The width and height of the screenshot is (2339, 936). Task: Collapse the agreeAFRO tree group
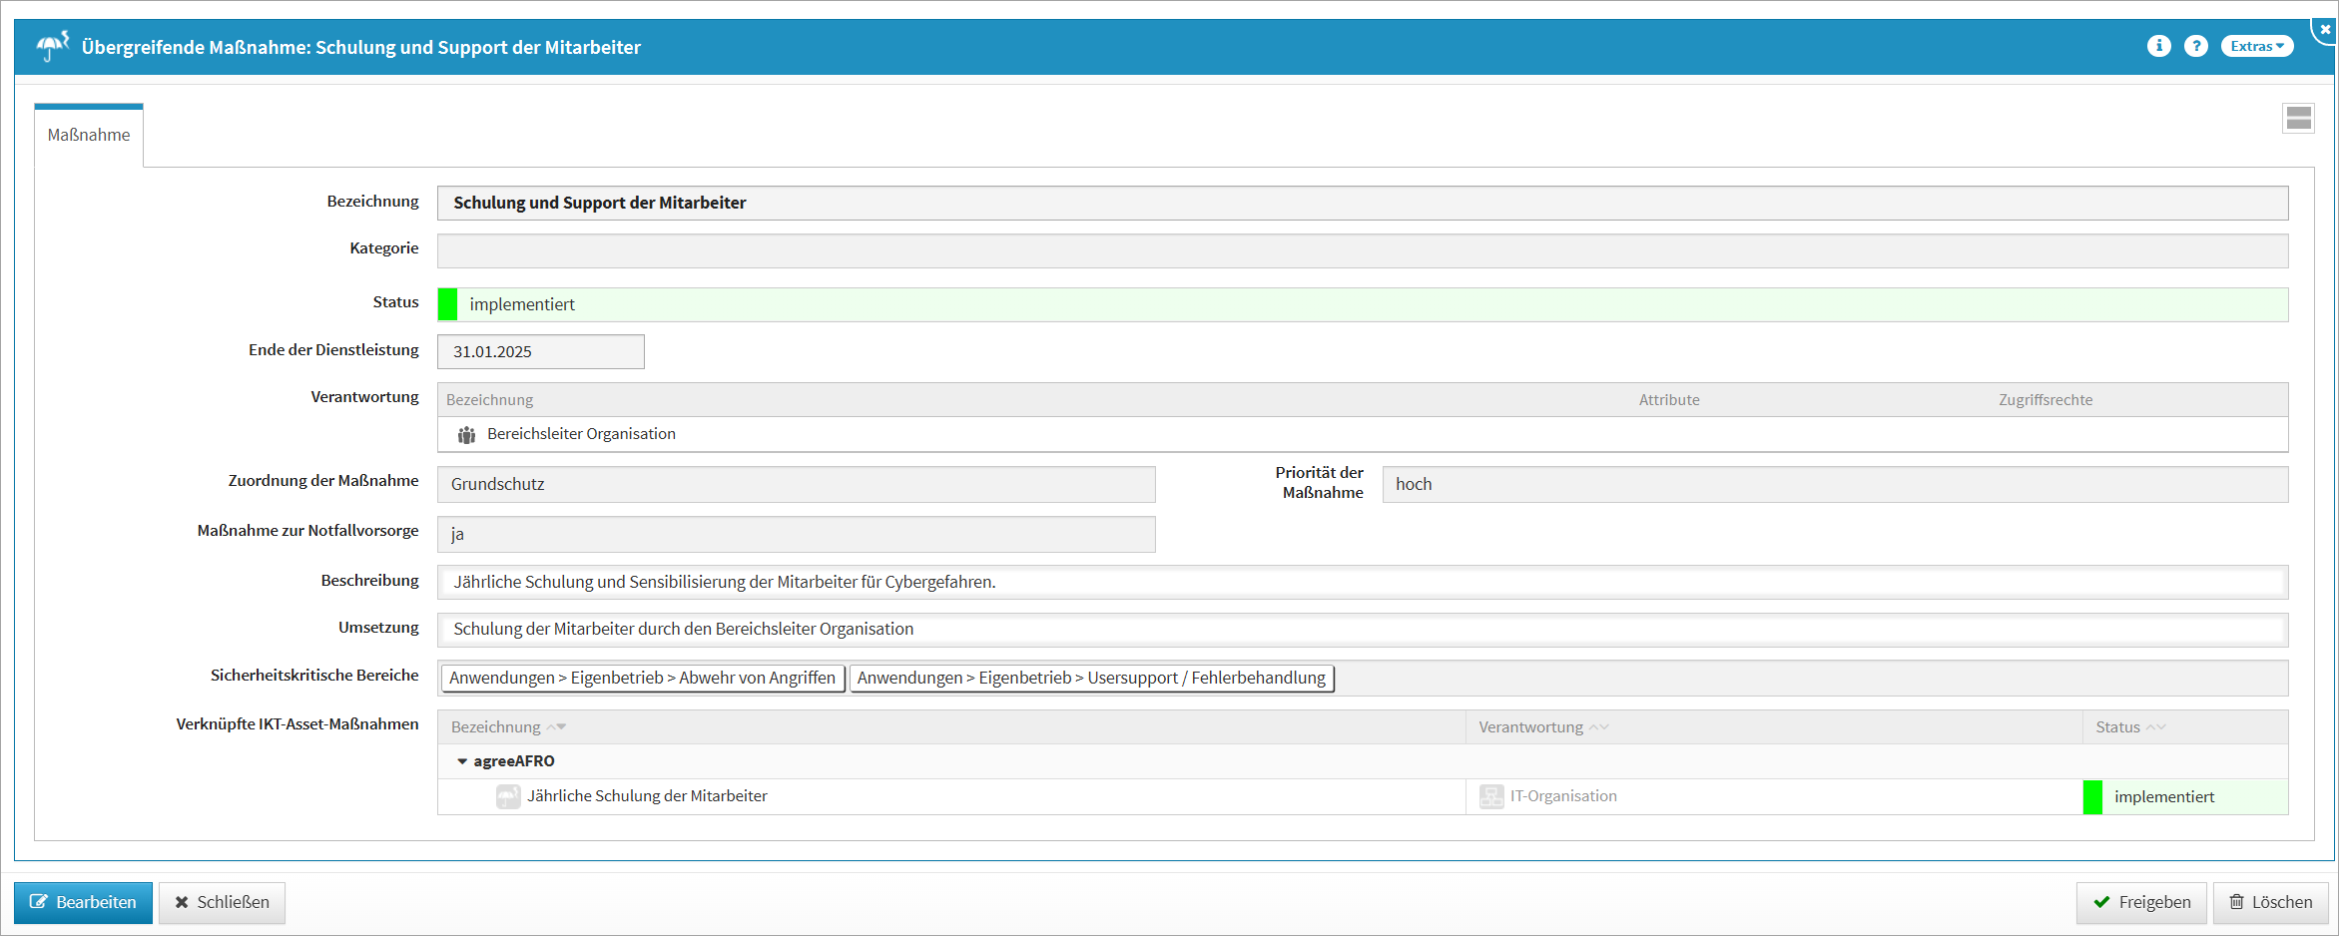pos(462,761)
